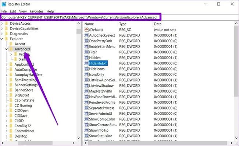Expand the CLSID tree node

pyautogui.click(x=6, y=121)
